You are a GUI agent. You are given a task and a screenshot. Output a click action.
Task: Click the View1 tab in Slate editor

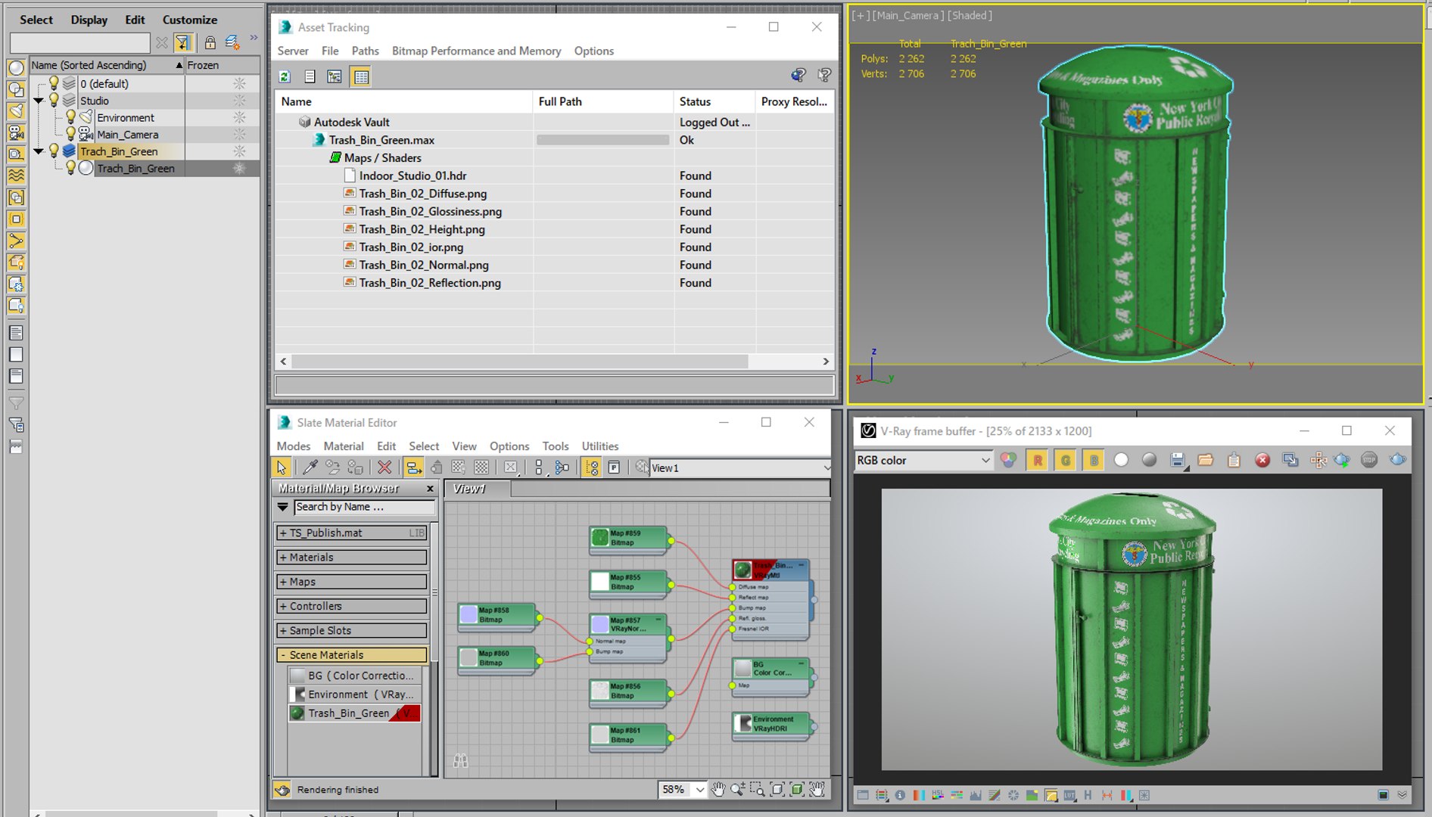(478, 489)
